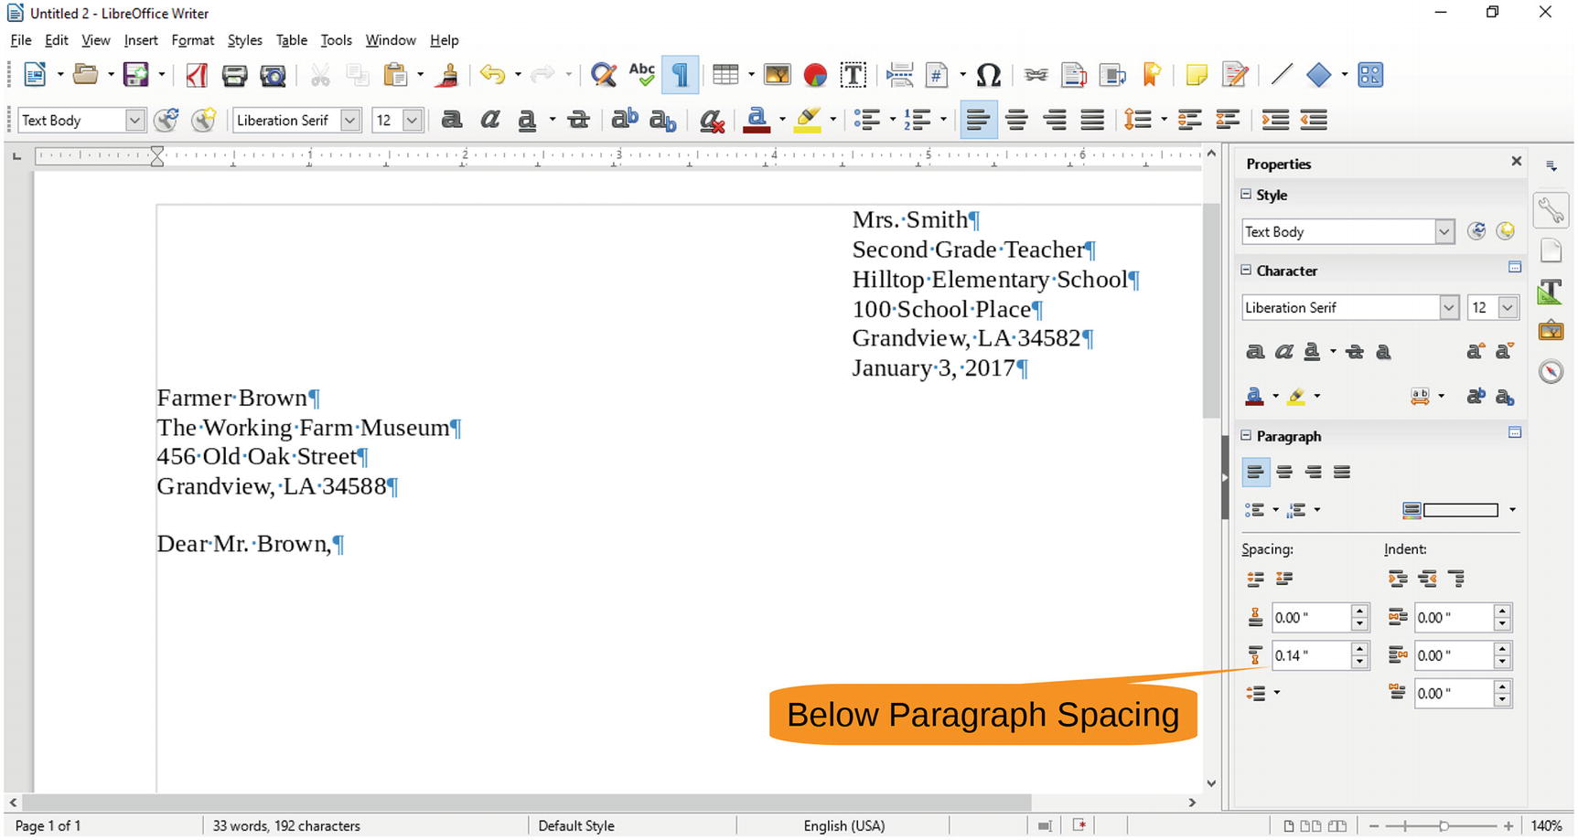Toggle Italic in the formatting toolbar

(489, 120)
